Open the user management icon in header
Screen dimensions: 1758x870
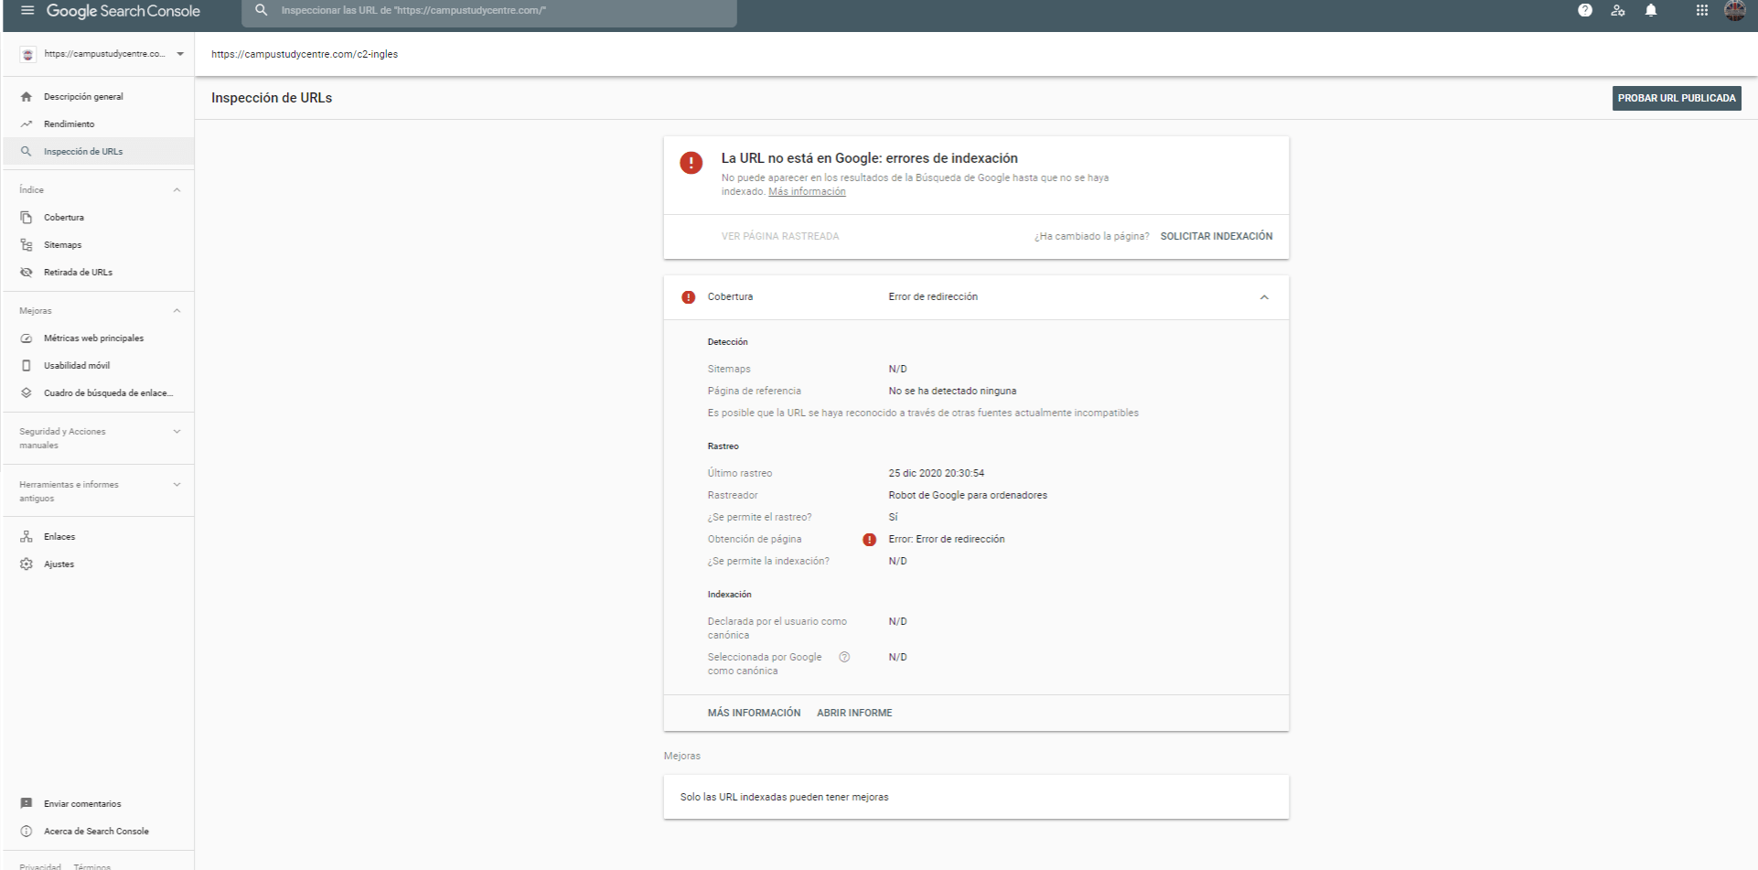pos(1618,11)
